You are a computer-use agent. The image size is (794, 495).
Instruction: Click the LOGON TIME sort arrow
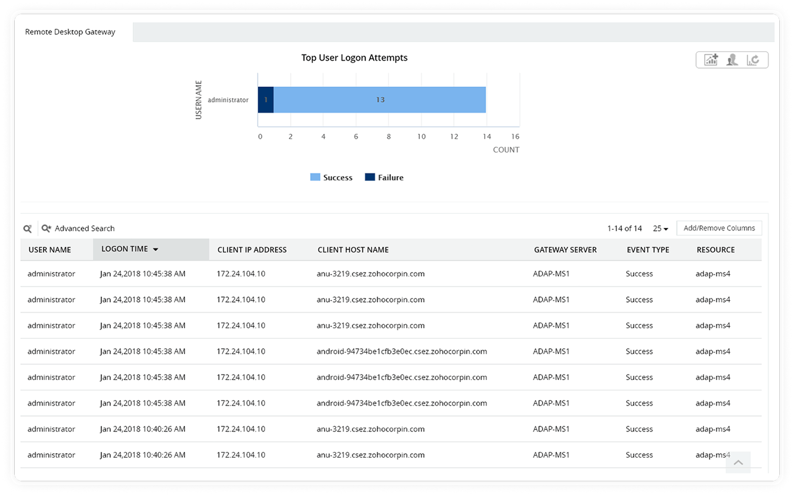pos(156,250)
